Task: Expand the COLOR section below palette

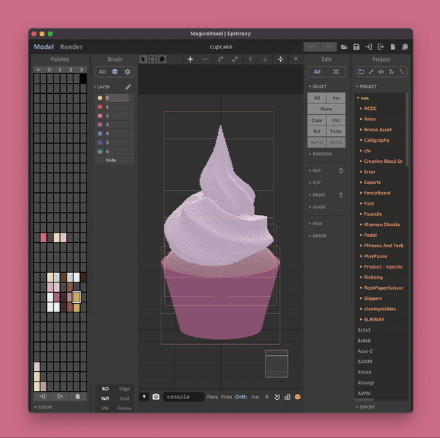Action: pyautogui.click(x=43, y=407)
